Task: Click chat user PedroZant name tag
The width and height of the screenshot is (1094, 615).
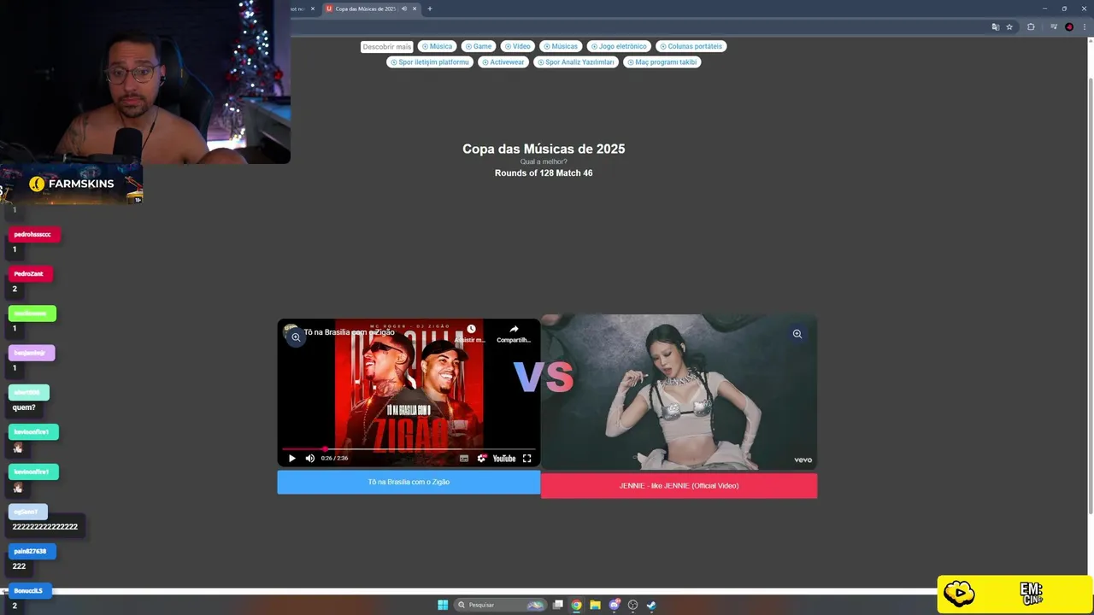Action: (30, 274)
